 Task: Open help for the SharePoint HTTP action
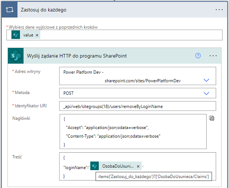point(198,56)
